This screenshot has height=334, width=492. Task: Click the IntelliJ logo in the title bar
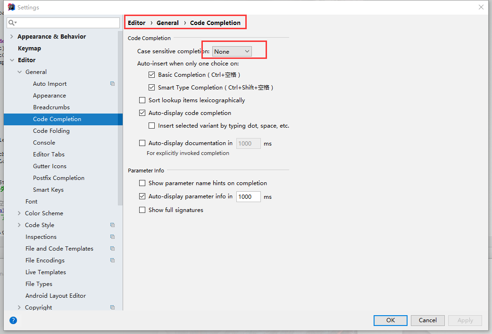tap(11, 7)
